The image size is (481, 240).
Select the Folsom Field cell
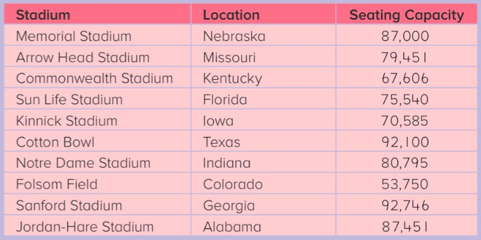98,184
